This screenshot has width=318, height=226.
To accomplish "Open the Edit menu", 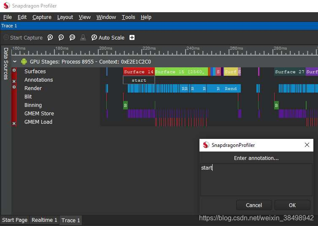I will pos(22,17).
